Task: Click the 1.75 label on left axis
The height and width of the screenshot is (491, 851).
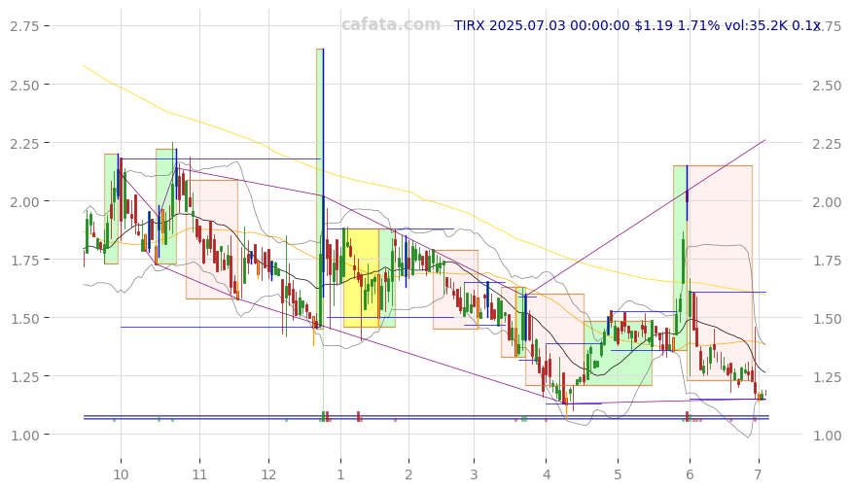Action: [x=25, y=260]
